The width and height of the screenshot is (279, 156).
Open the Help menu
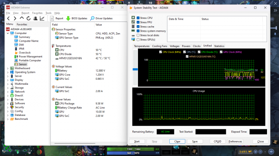pos(57,13)
